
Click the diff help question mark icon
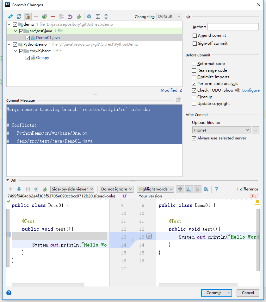[x=216, y=189]
